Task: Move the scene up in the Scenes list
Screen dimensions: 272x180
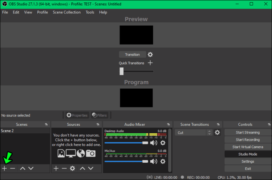Action: [22, 168]
